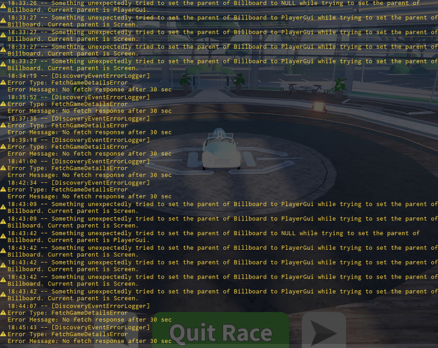Click warning icon of 18:43:42 NULL entry

(x=3, y=237)
